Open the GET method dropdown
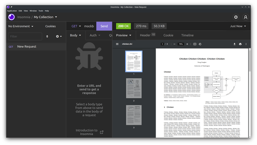 pyautogui.click(x=76, y=26)
